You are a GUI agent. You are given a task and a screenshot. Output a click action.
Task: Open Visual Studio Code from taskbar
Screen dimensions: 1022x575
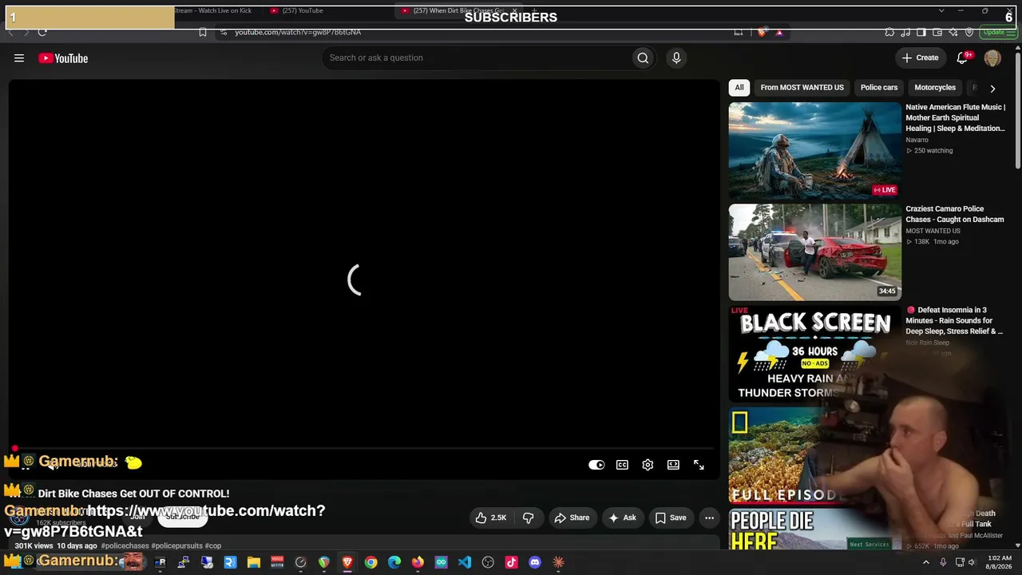pyautogui.click(x=465, y=562)
